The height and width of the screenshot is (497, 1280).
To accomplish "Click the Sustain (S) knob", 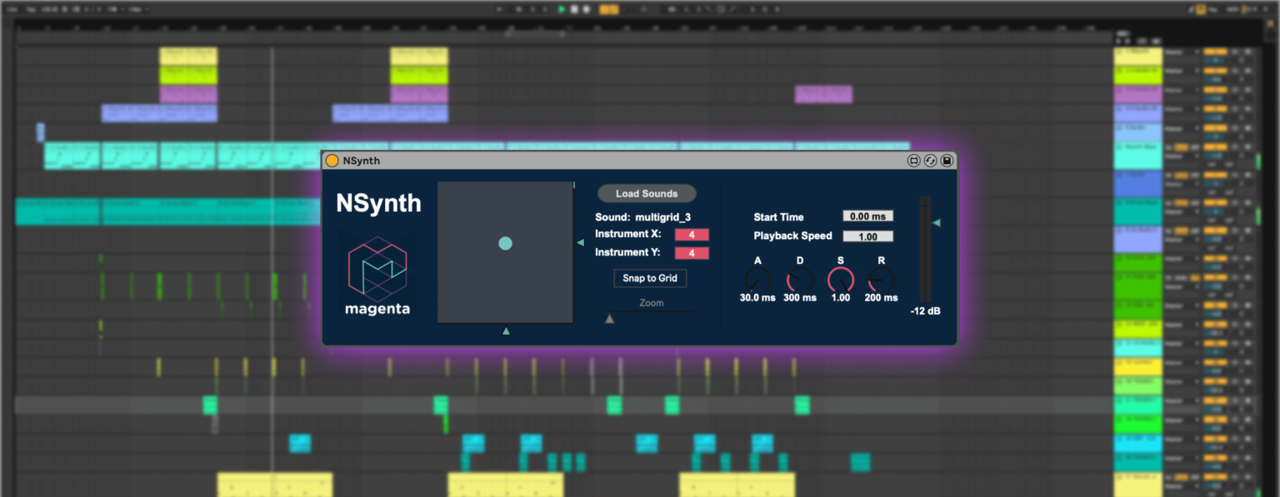I will click(841, 280).
